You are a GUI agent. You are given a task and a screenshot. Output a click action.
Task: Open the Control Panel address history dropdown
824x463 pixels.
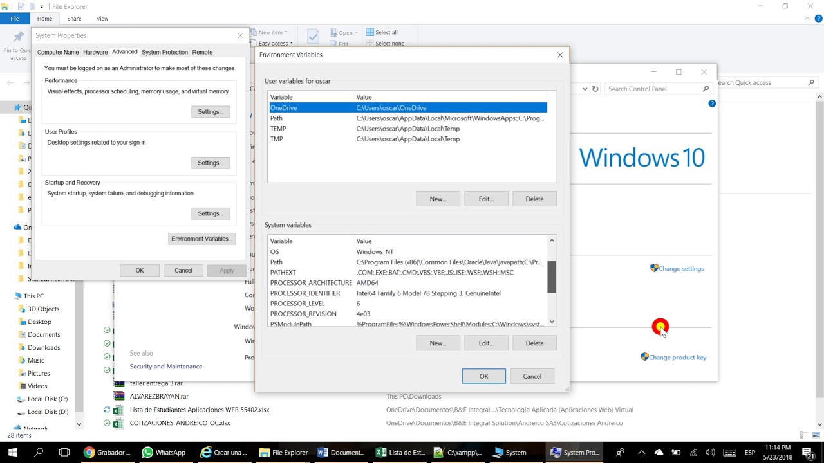pos(585,89)
